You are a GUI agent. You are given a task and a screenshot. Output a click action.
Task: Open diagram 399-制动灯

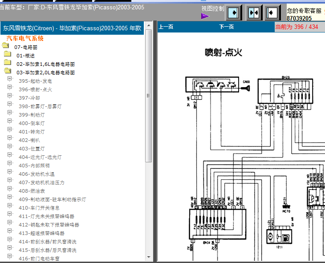coord(32,115)
